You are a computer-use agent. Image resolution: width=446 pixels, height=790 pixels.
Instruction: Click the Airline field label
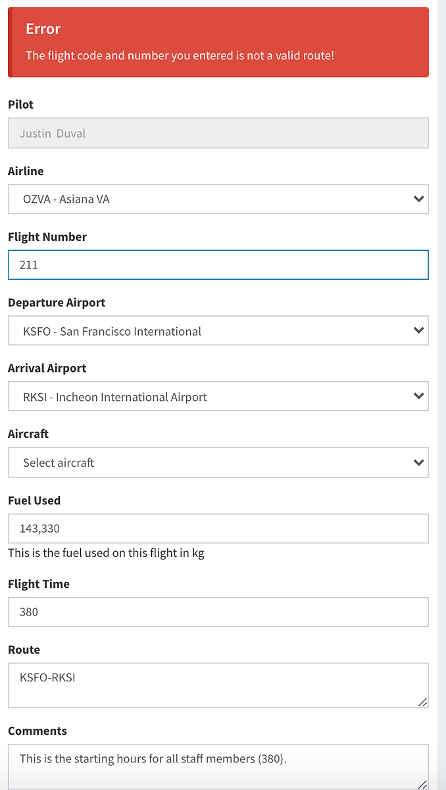[26, 171]
